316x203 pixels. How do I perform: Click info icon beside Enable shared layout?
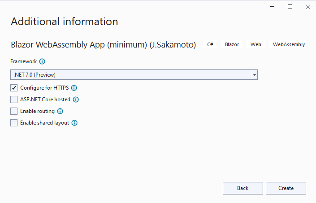click(x=75, y=123)
